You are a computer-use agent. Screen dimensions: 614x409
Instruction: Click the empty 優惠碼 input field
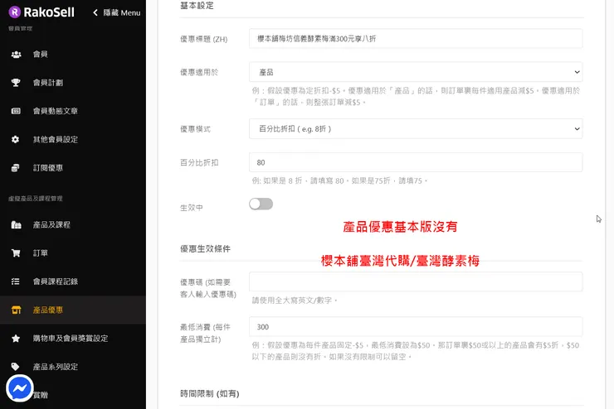click(416, 281)
